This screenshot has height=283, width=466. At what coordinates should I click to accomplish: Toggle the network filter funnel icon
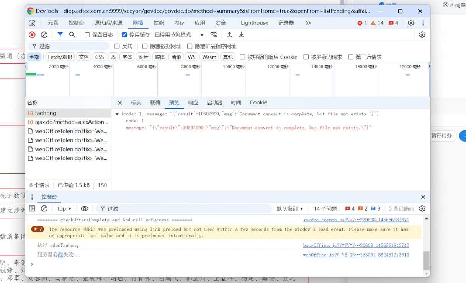click(x=60, y=35)
